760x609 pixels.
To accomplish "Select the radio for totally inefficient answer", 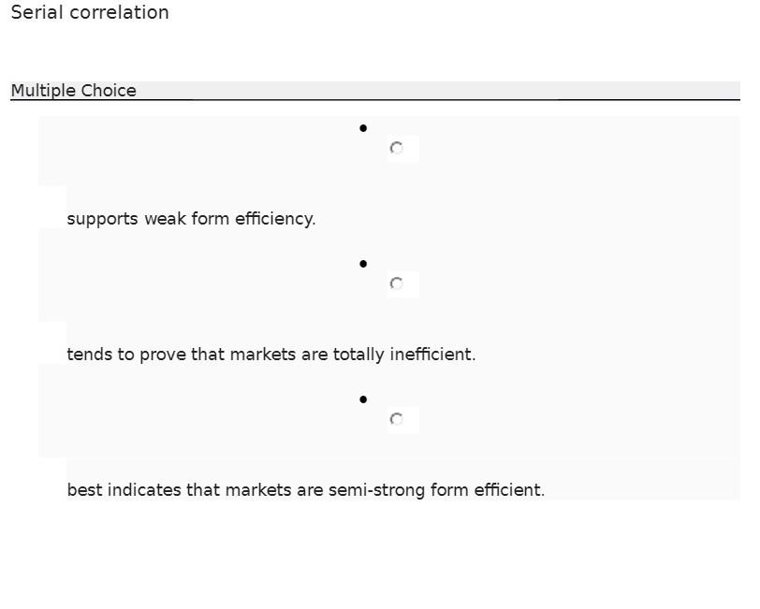I will click(x=396, y=283).
